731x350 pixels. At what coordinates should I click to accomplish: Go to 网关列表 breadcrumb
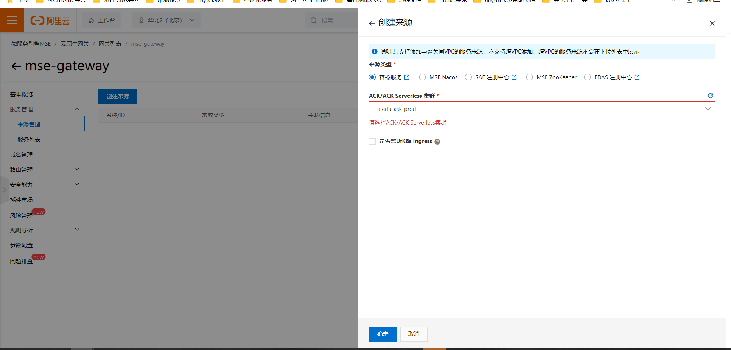tap(110, 44)
